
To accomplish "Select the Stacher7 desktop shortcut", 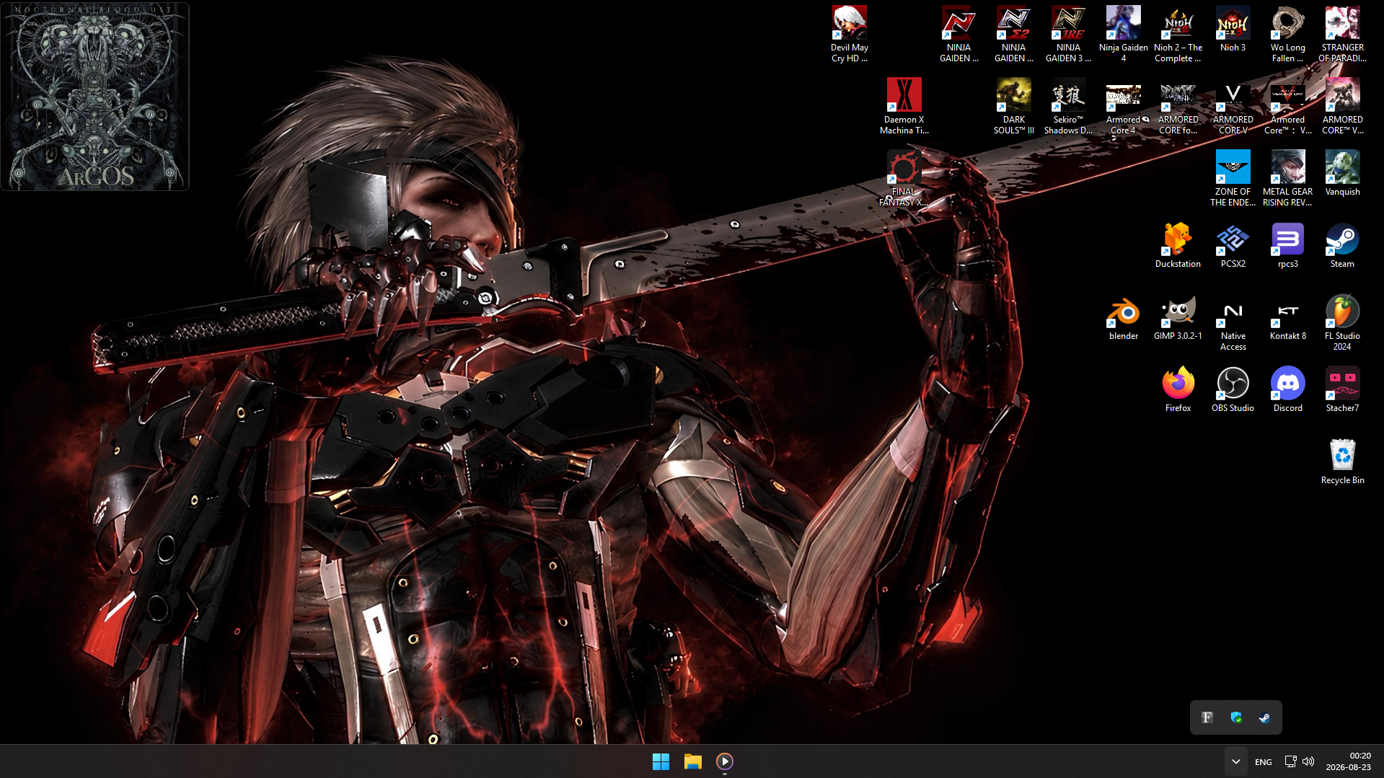I will [x=1342, y=389].
